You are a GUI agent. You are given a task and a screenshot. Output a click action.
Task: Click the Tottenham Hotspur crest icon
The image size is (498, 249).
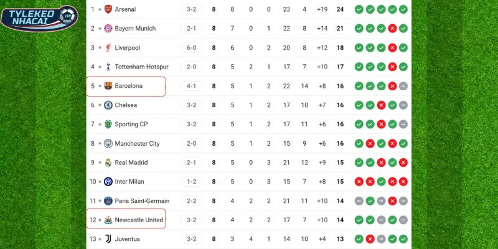108,67
